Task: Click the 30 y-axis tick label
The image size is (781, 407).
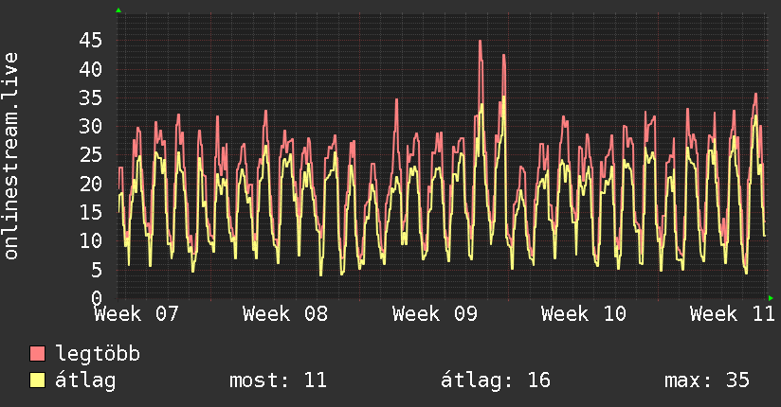Action: (x=91, y=127)
